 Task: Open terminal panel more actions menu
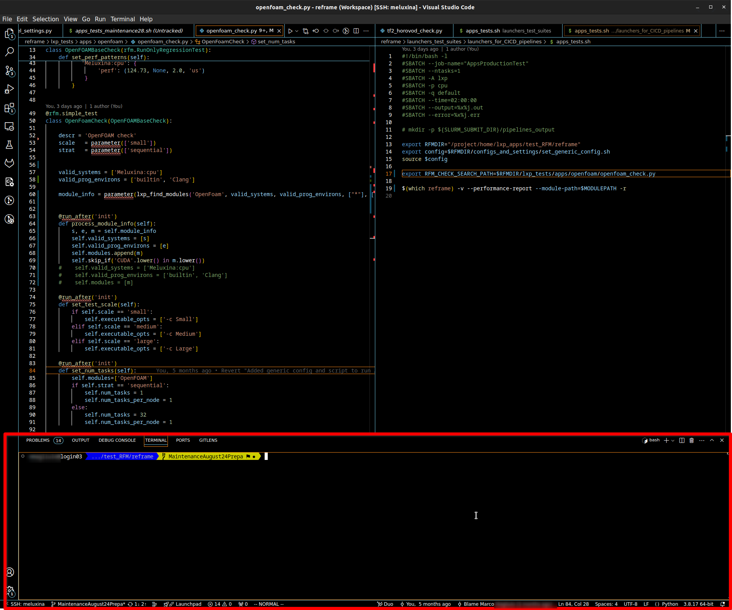click(x=702, y=440)
